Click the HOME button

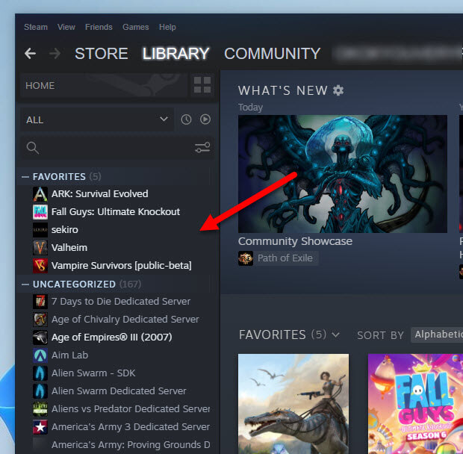(104, 86)
